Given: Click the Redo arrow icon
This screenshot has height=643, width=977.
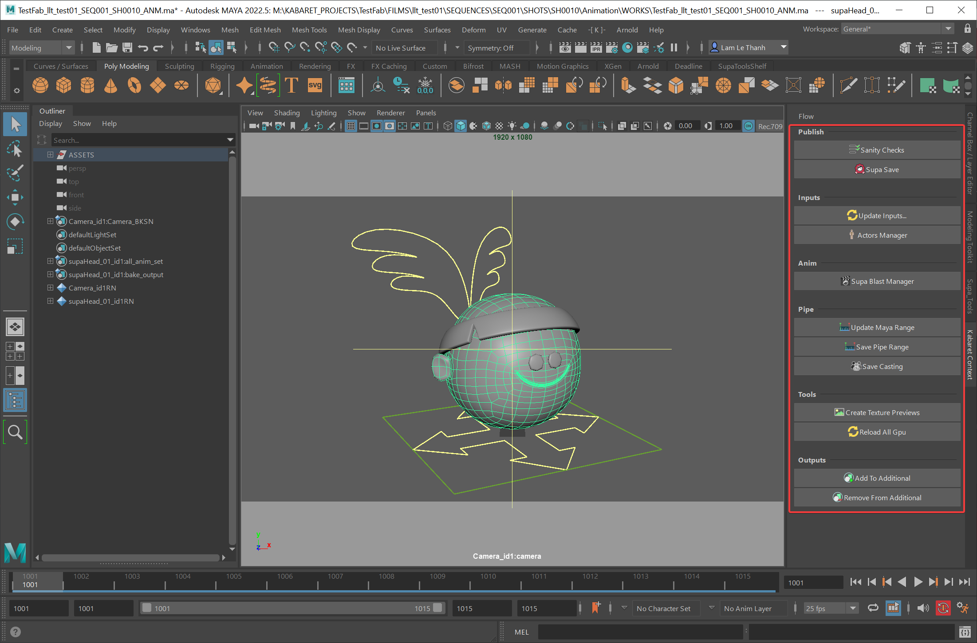Looking at the screenshot, I should (x=158, y=47).
